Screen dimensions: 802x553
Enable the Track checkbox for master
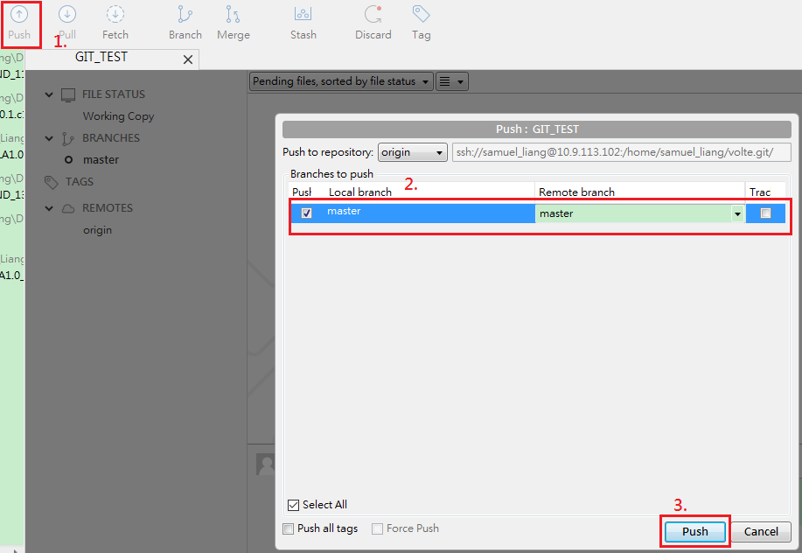tap(765, 213)
